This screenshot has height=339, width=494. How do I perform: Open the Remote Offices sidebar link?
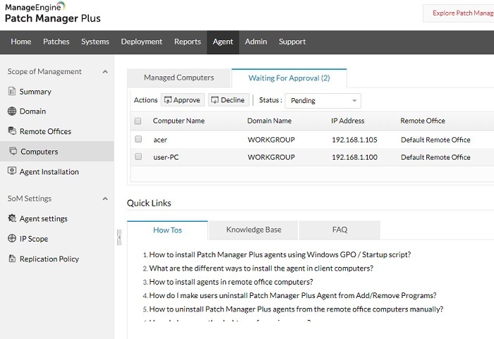coord(45,131)
